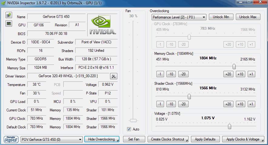Click the Memory Size value 1024 MB

(41, 68)
